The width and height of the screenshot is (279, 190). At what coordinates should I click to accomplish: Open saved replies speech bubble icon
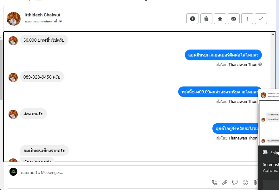pos(235,182)
